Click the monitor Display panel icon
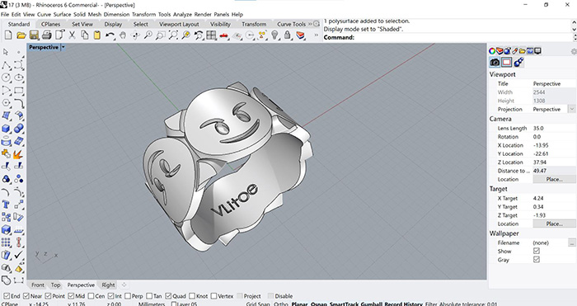Viewport: 577px width, 306px height. 537,51
